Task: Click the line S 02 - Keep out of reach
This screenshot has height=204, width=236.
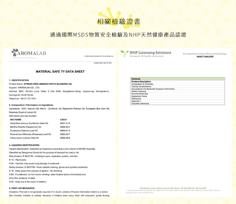Action: click(28, 182)
